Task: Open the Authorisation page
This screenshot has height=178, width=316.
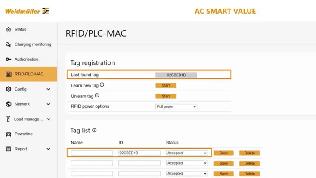Action: click(x=26, y=59)
